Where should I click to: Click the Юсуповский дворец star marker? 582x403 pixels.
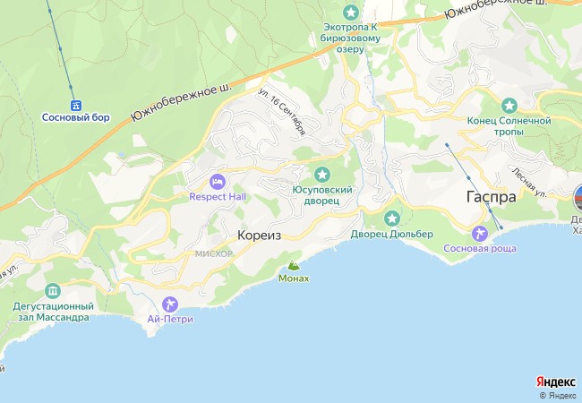[321, 175]
